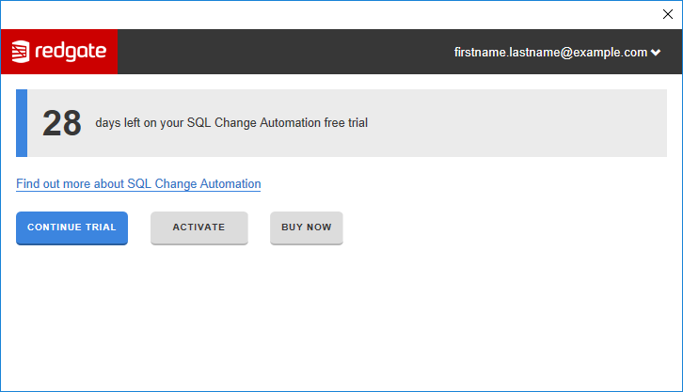Expand the account chevron arrow
This screenshot has height=392, width=683.
pos(656,53)
